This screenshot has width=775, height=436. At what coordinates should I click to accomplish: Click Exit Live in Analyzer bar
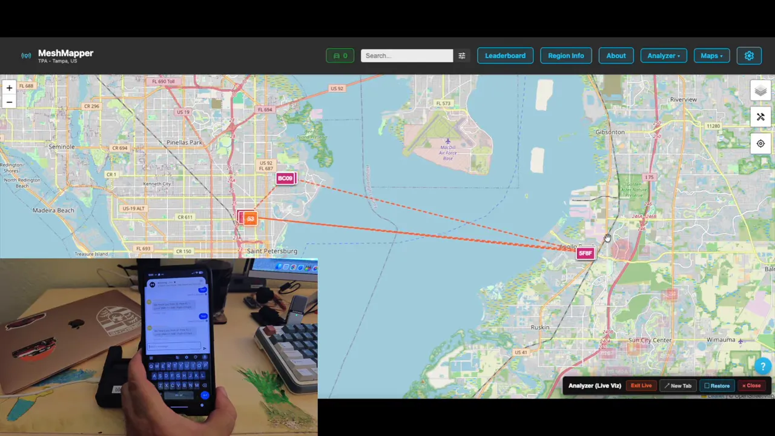[x=641, y=386]
